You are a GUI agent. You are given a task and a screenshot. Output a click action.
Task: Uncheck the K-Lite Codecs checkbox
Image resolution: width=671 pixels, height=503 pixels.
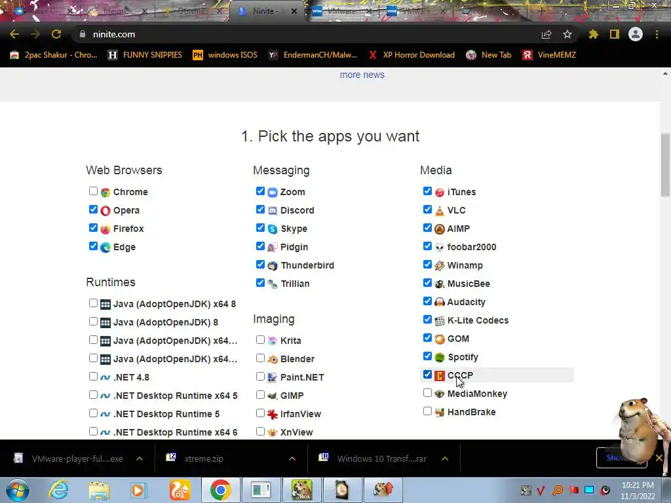point(427,320)
